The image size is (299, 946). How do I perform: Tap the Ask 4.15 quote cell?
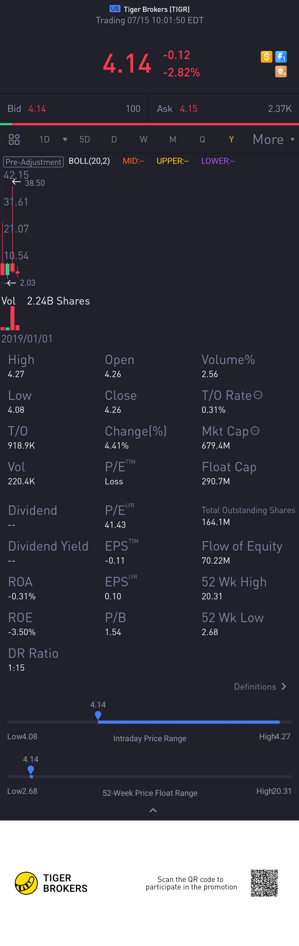tap(224, 109)
